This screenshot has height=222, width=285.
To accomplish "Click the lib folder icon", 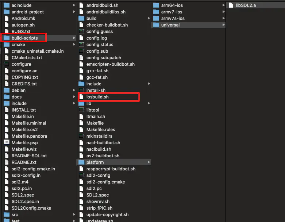I will [x=81, y=104].
